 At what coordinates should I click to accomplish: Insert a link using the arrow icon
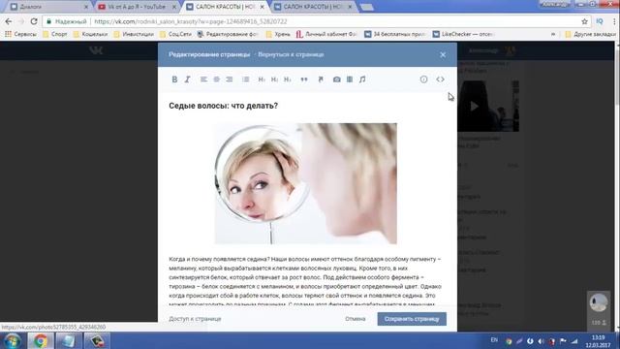pos(321,79)
